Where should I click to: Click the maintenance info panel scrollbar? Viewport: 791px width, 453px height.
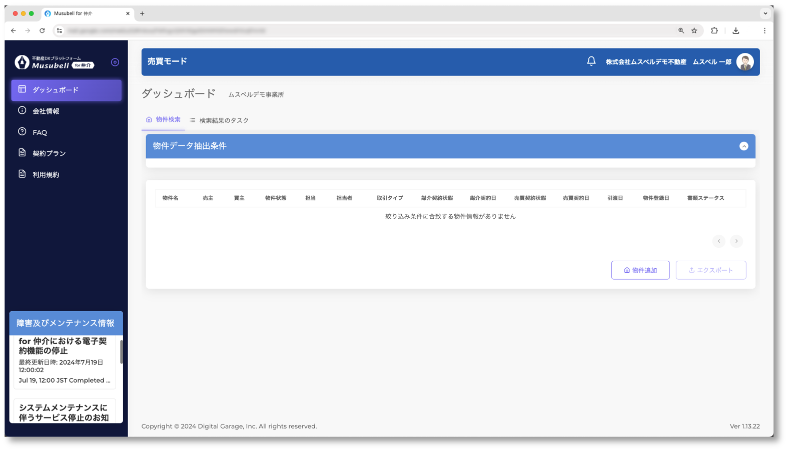pyautogui.click(x=121, y=352)
